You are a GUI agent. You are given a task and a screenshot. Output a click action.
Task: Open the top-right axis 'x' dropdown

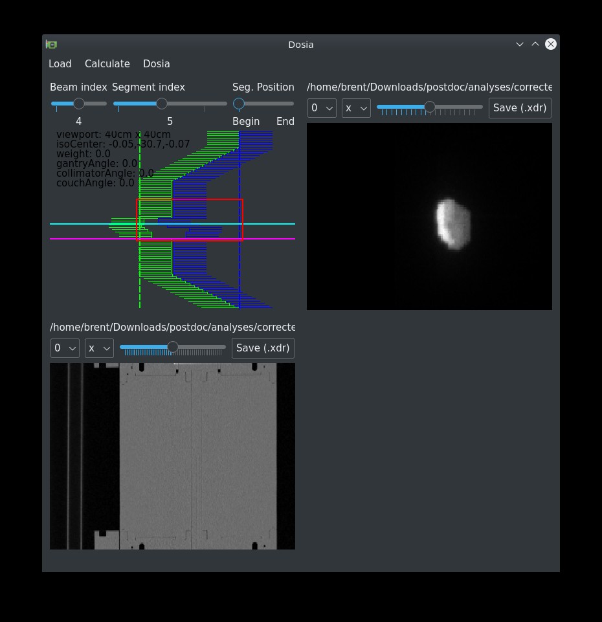pyautogui.click(x=356, y=108)
